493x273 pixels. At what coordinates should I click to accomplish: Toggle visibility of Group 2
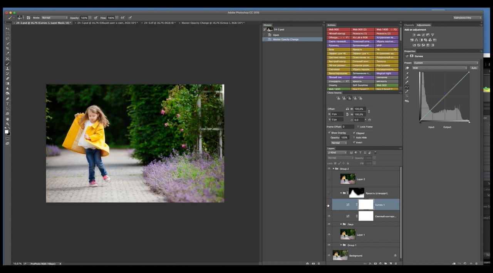(x=329, y=169)
